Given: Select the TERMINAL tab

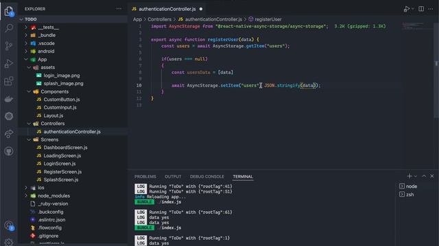Looking at the screenshot, I should tap(243, 176).
